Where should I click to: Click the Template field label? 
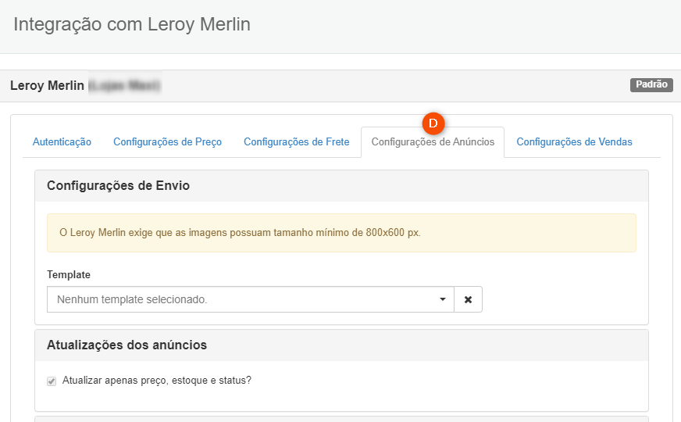69,274
